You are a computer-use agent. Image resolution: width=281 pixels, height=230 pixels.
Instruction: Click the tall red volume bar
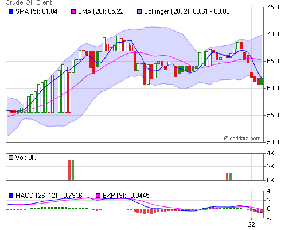pos(69,170)
